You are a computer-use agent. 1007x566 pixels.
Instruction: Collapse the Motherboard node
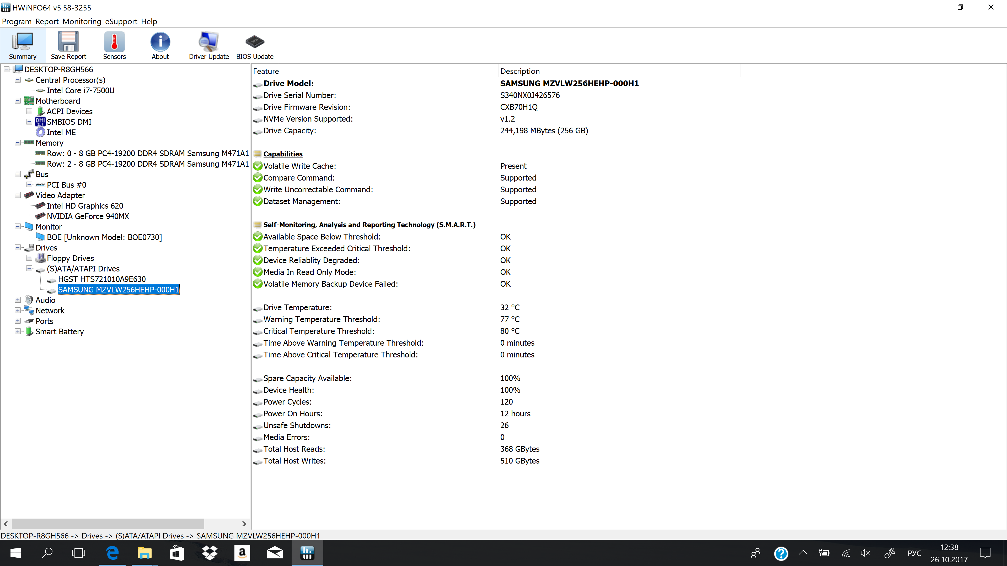18,101
